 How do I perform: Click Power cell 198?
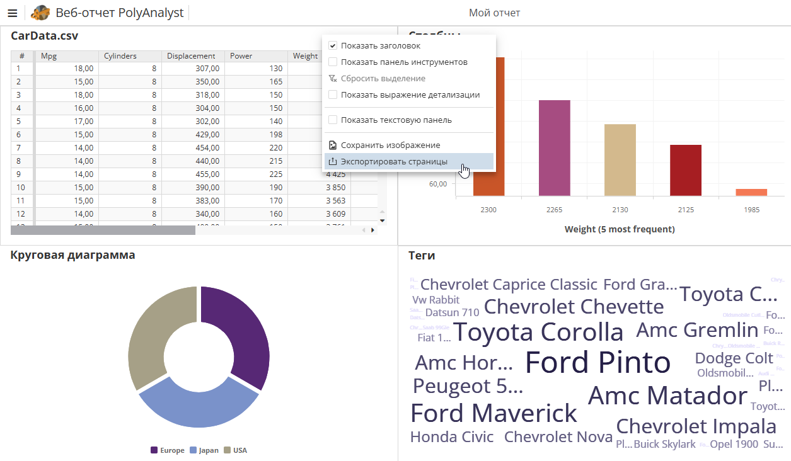(256, 135)
